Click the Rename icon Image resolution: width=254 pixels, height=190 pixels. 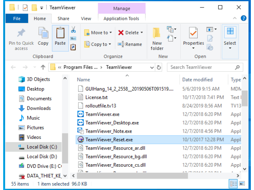coord(121,44)
